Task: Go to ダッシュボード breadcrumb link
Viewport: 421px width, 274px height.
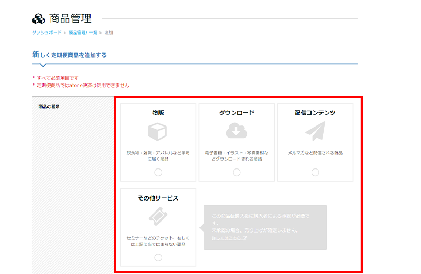Action: (47, 33)
